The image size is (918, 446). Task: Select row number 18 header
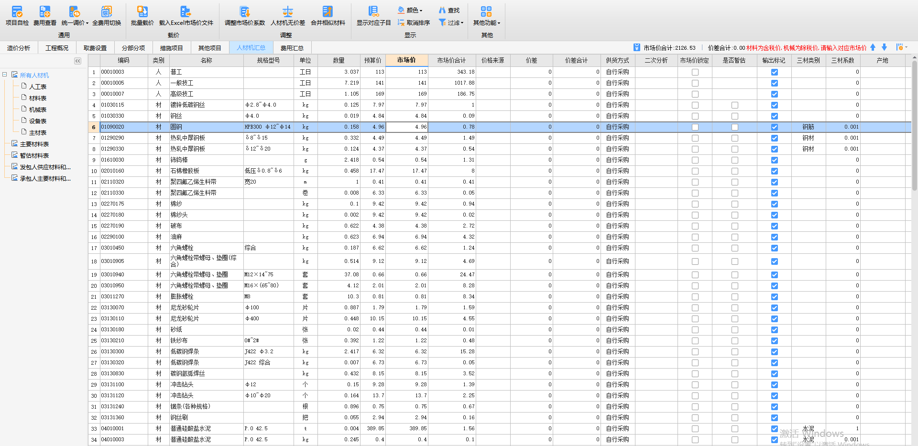pyautogui.click(x=94, y=261)
